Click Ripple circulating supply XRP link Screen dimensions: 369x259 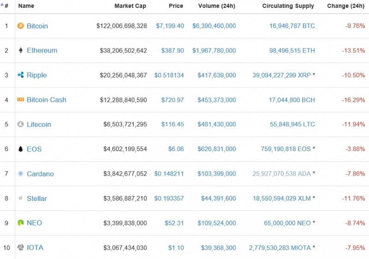pyautogui.click(x=281, y=75)
